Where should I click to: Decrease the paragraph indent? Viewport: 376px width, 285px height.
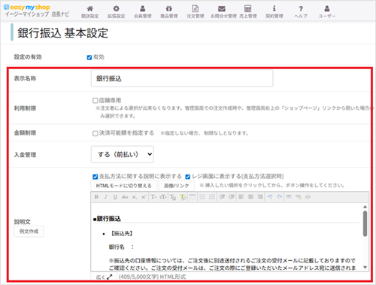click(222, 197)
